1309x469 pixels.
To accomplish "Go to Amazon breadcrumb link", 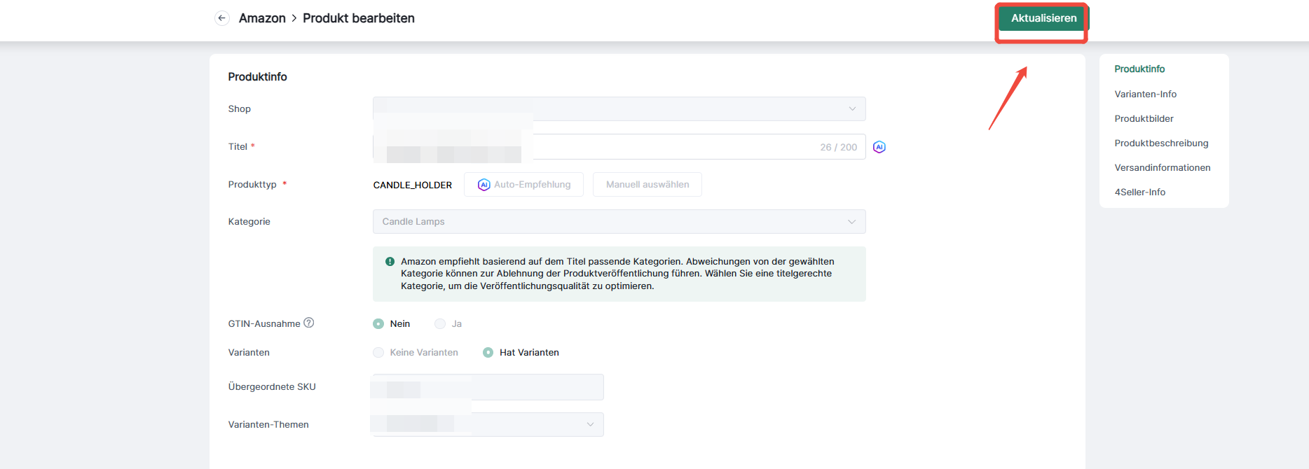I will [262, 18].
